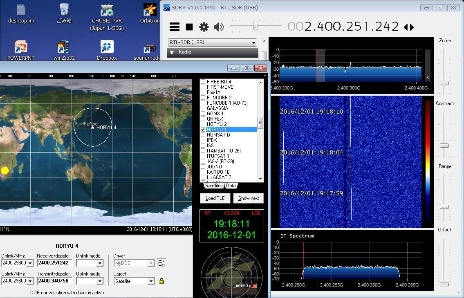Screen dimensions: 464x298
Task: Check the FIREBIRD-4 satellite
Action: pos(203,82)
